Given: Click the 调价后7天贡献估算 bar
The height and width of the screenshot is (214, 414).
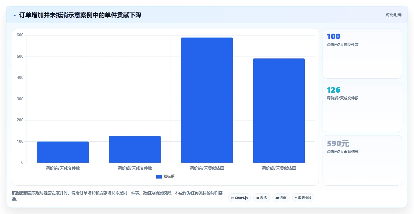Looking at the screenshot, I should 279,110.
